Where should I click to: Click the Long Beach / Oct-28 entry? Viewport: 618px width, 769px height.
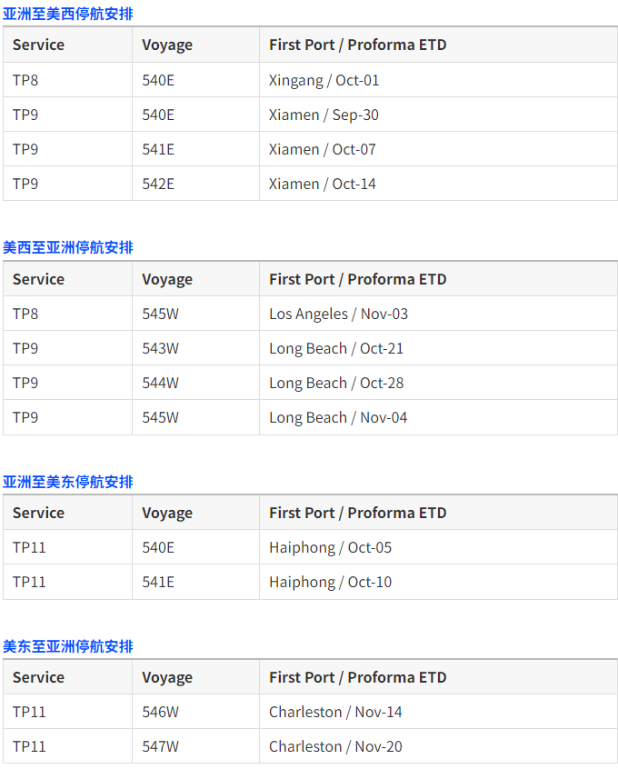click(x=336, y=383)
